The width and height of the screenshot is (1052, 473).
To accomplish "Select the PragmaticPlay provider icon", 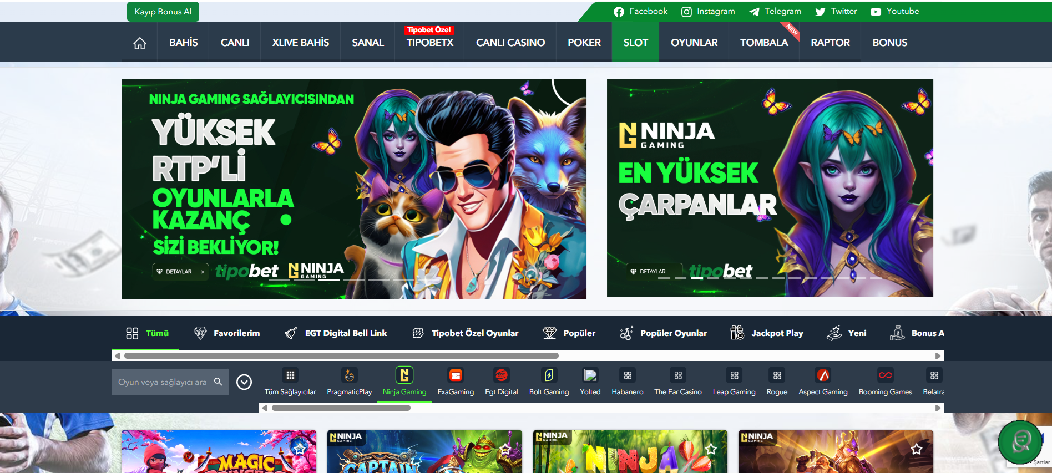I will pos(349,376).
